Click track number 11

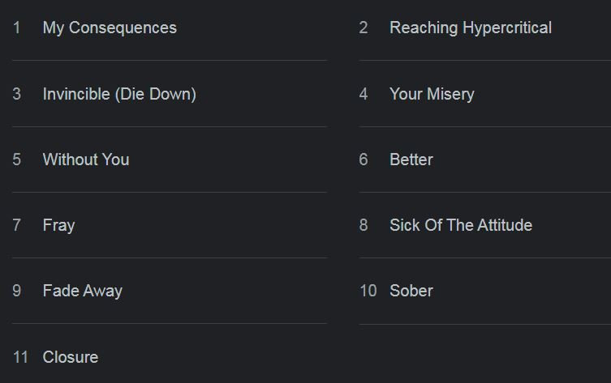click(20, 357)
